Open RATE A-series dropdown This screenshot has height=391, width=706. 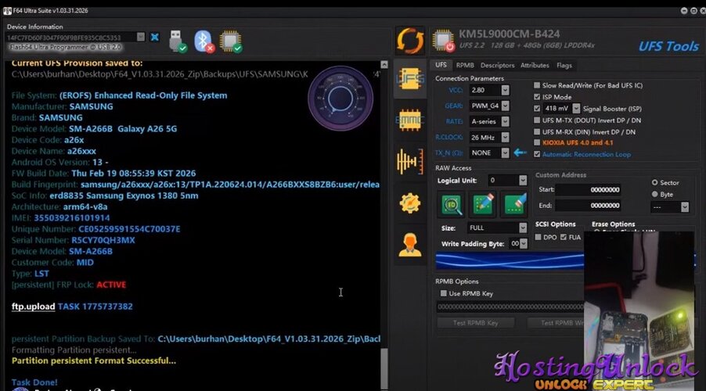tap(505, 121)
